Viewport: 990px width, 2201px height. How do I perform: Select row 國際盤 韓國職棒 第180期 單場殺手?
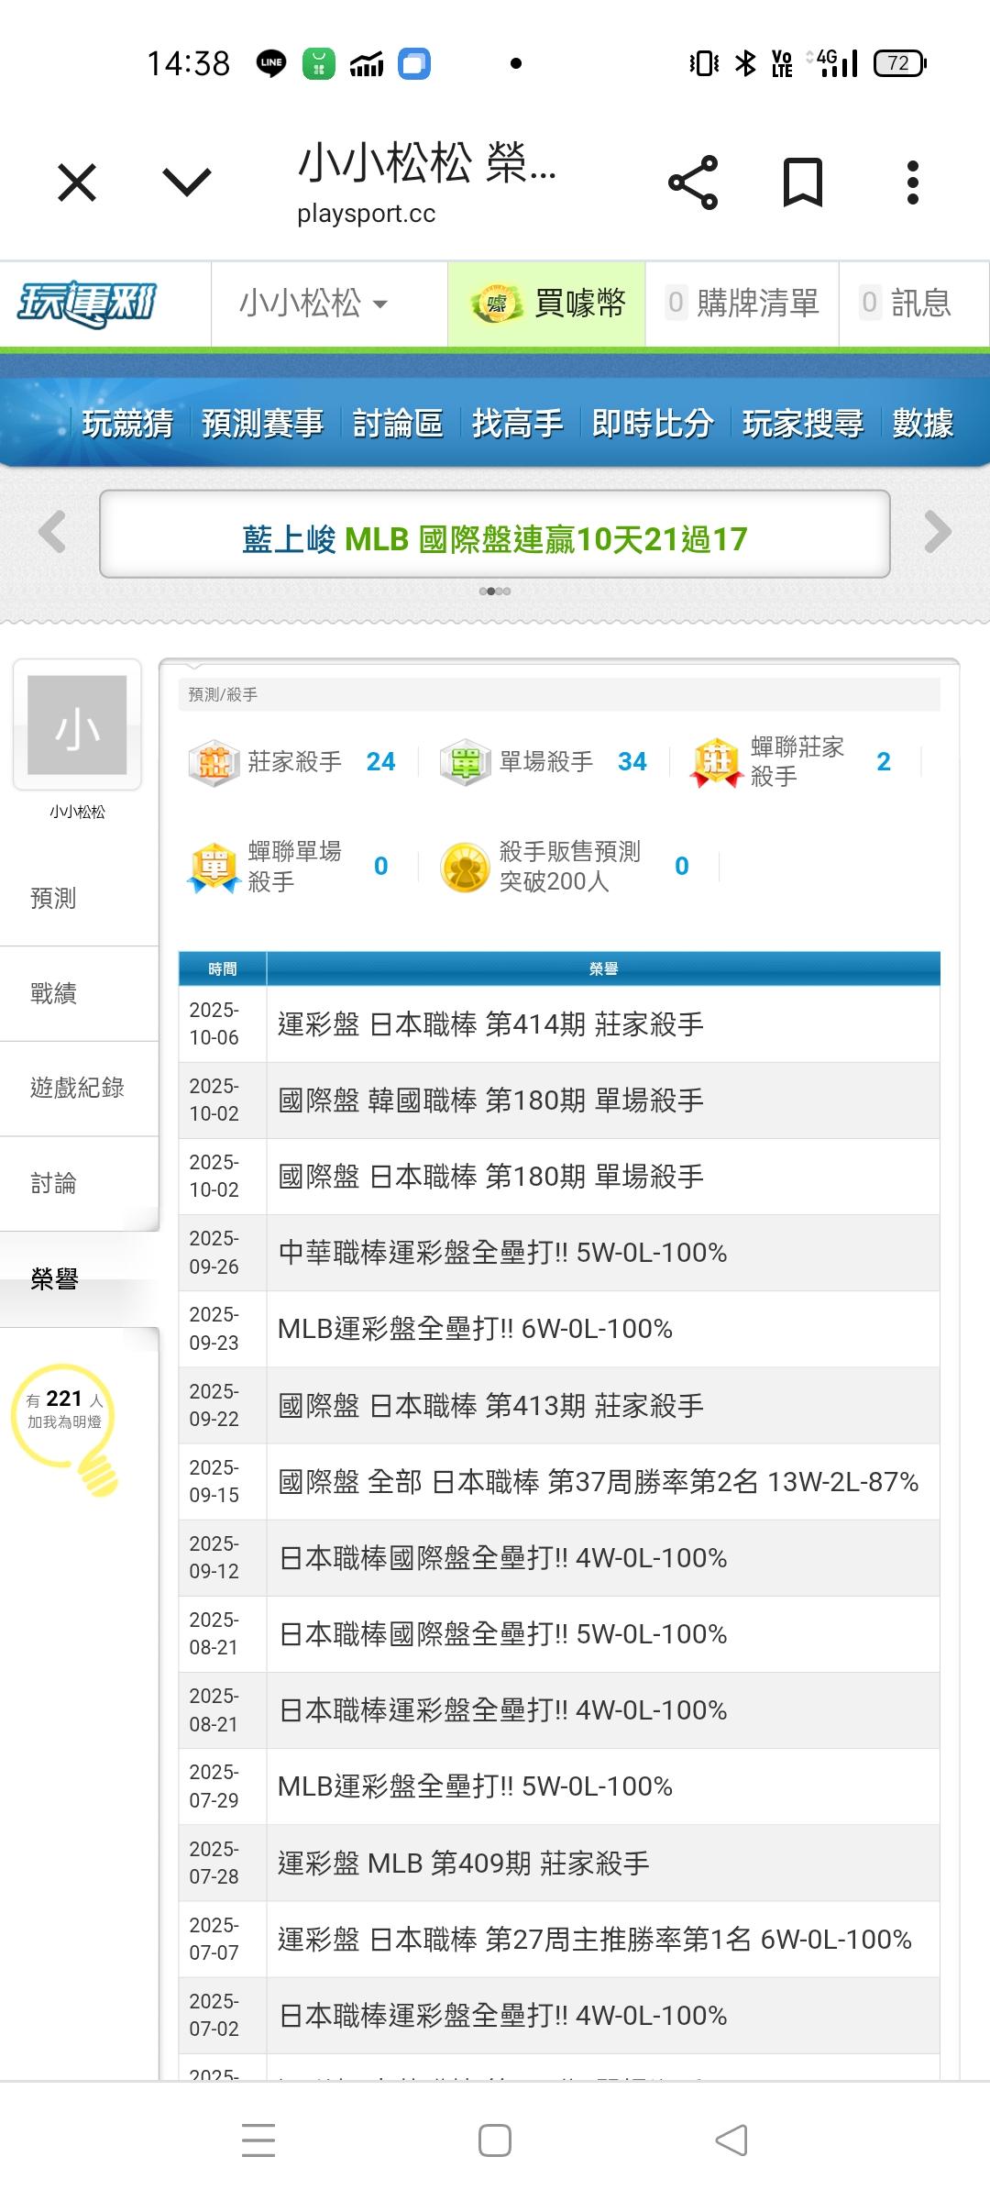tap(559, 1100)
